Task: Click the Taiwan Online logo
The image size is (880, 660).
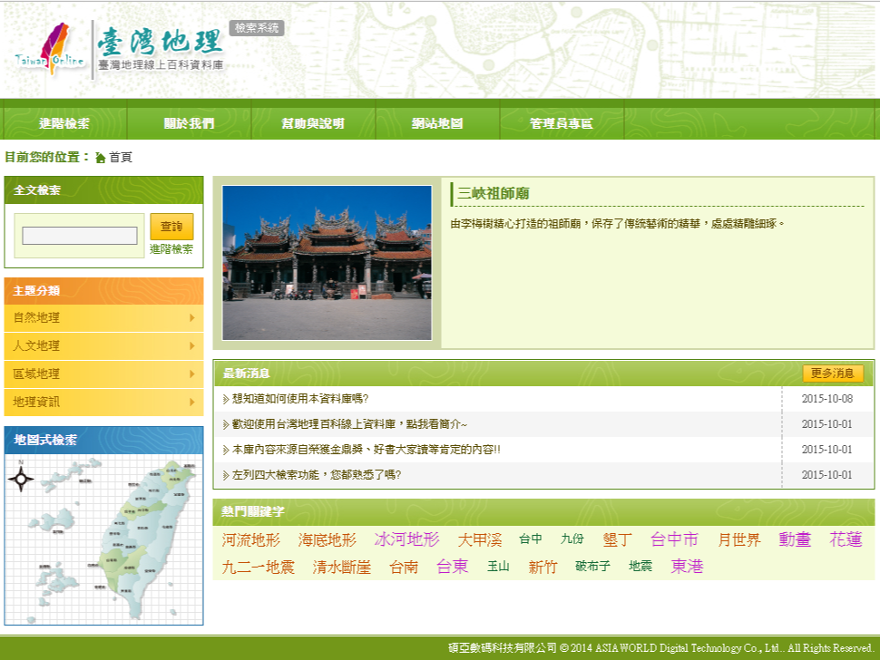Action: 50,51
